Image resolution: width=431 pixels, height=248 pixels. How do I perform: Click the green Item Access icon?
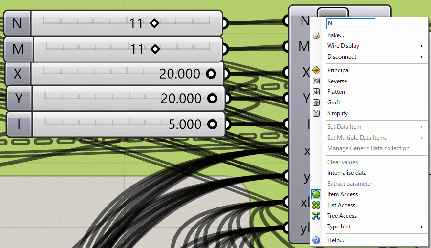click(316, 194)
